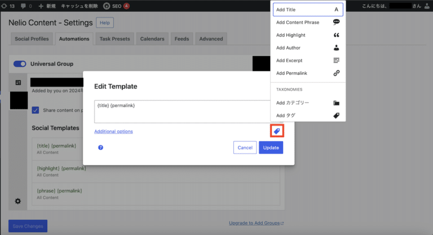Expand Additional options in Edit Template

[113, 131]
